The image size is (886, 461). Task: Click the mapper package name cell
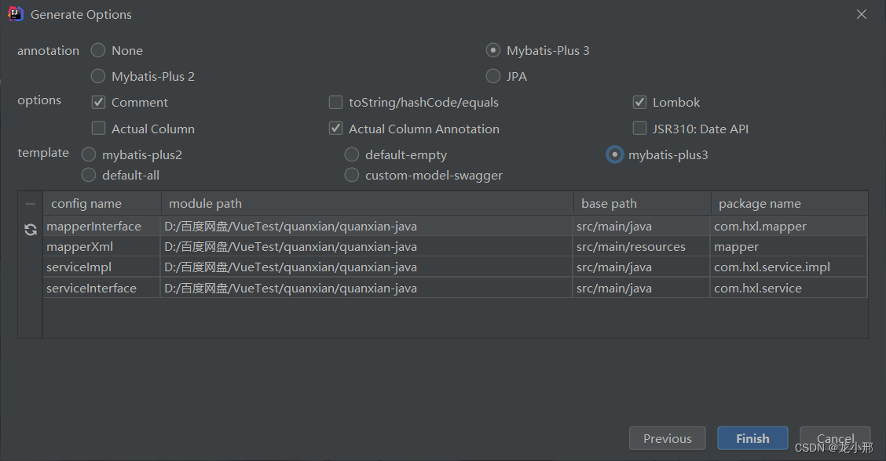pyautogui.click(x=789, y=247)
